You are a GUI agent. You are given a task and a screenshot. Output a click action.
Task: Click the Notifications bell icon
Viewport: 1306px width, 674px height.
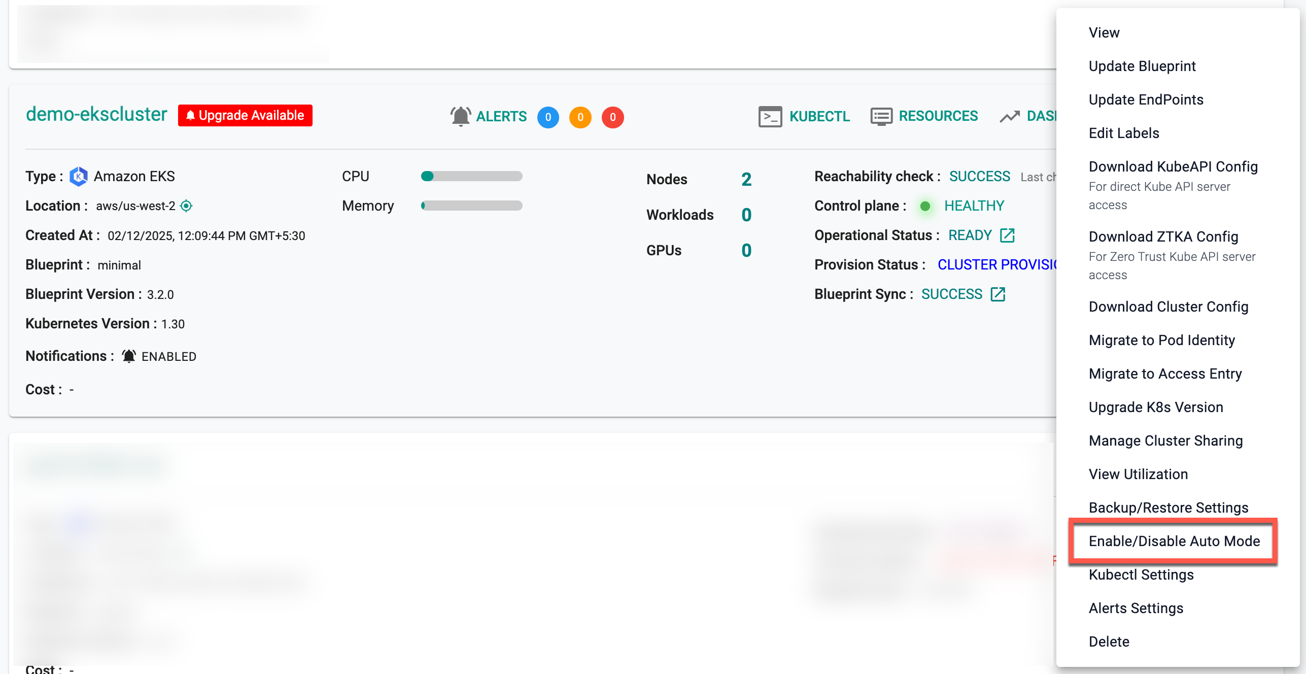click(x=129, y=356)
